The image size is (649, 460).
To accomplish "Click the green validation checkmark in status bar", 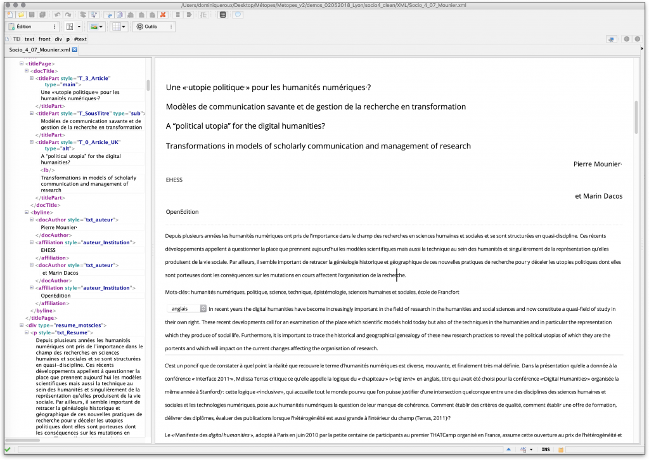I will point(7,450).
